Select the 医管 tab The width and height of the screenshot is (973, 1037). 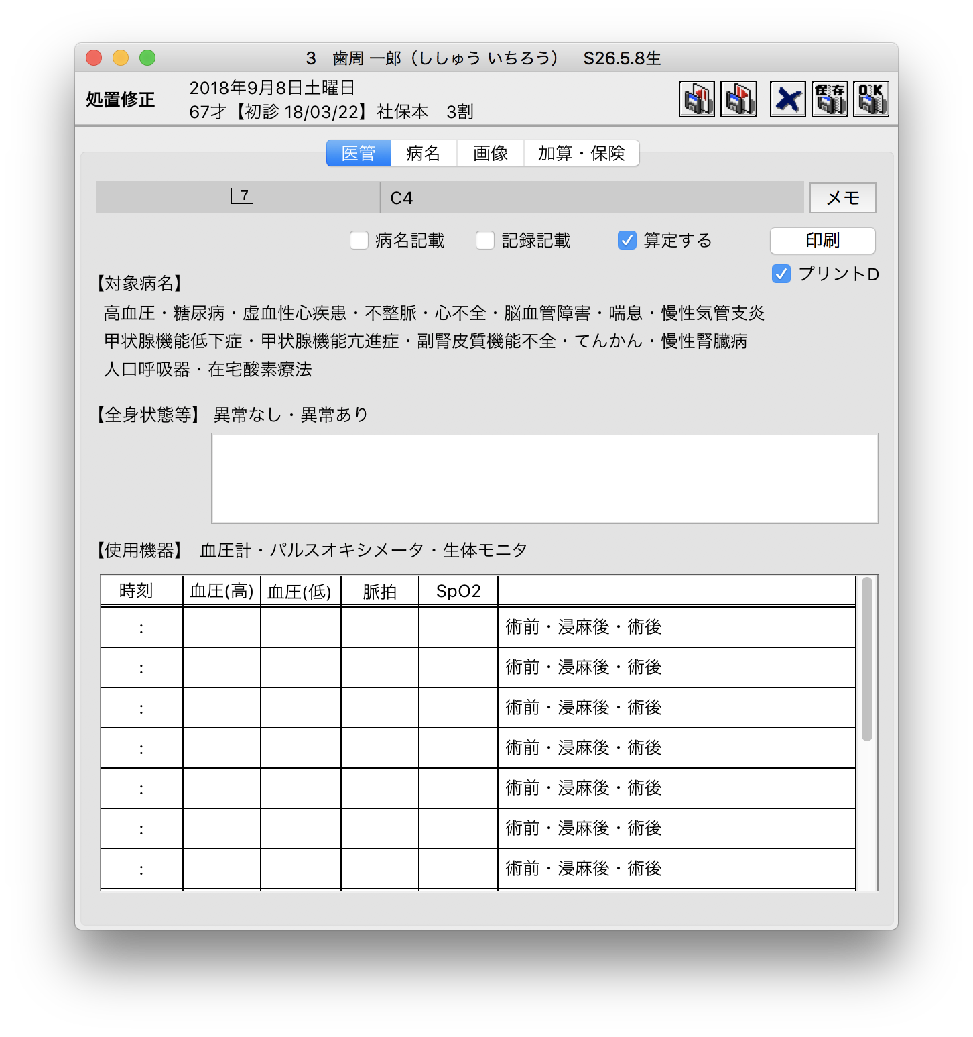click(359, 153)
